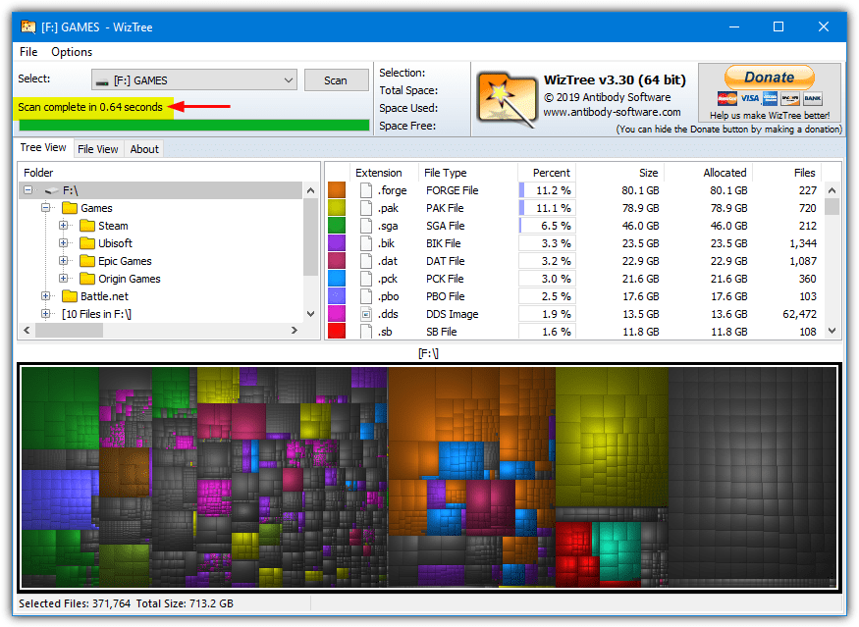Click the .pbo file type icon

tap(366, 296)
